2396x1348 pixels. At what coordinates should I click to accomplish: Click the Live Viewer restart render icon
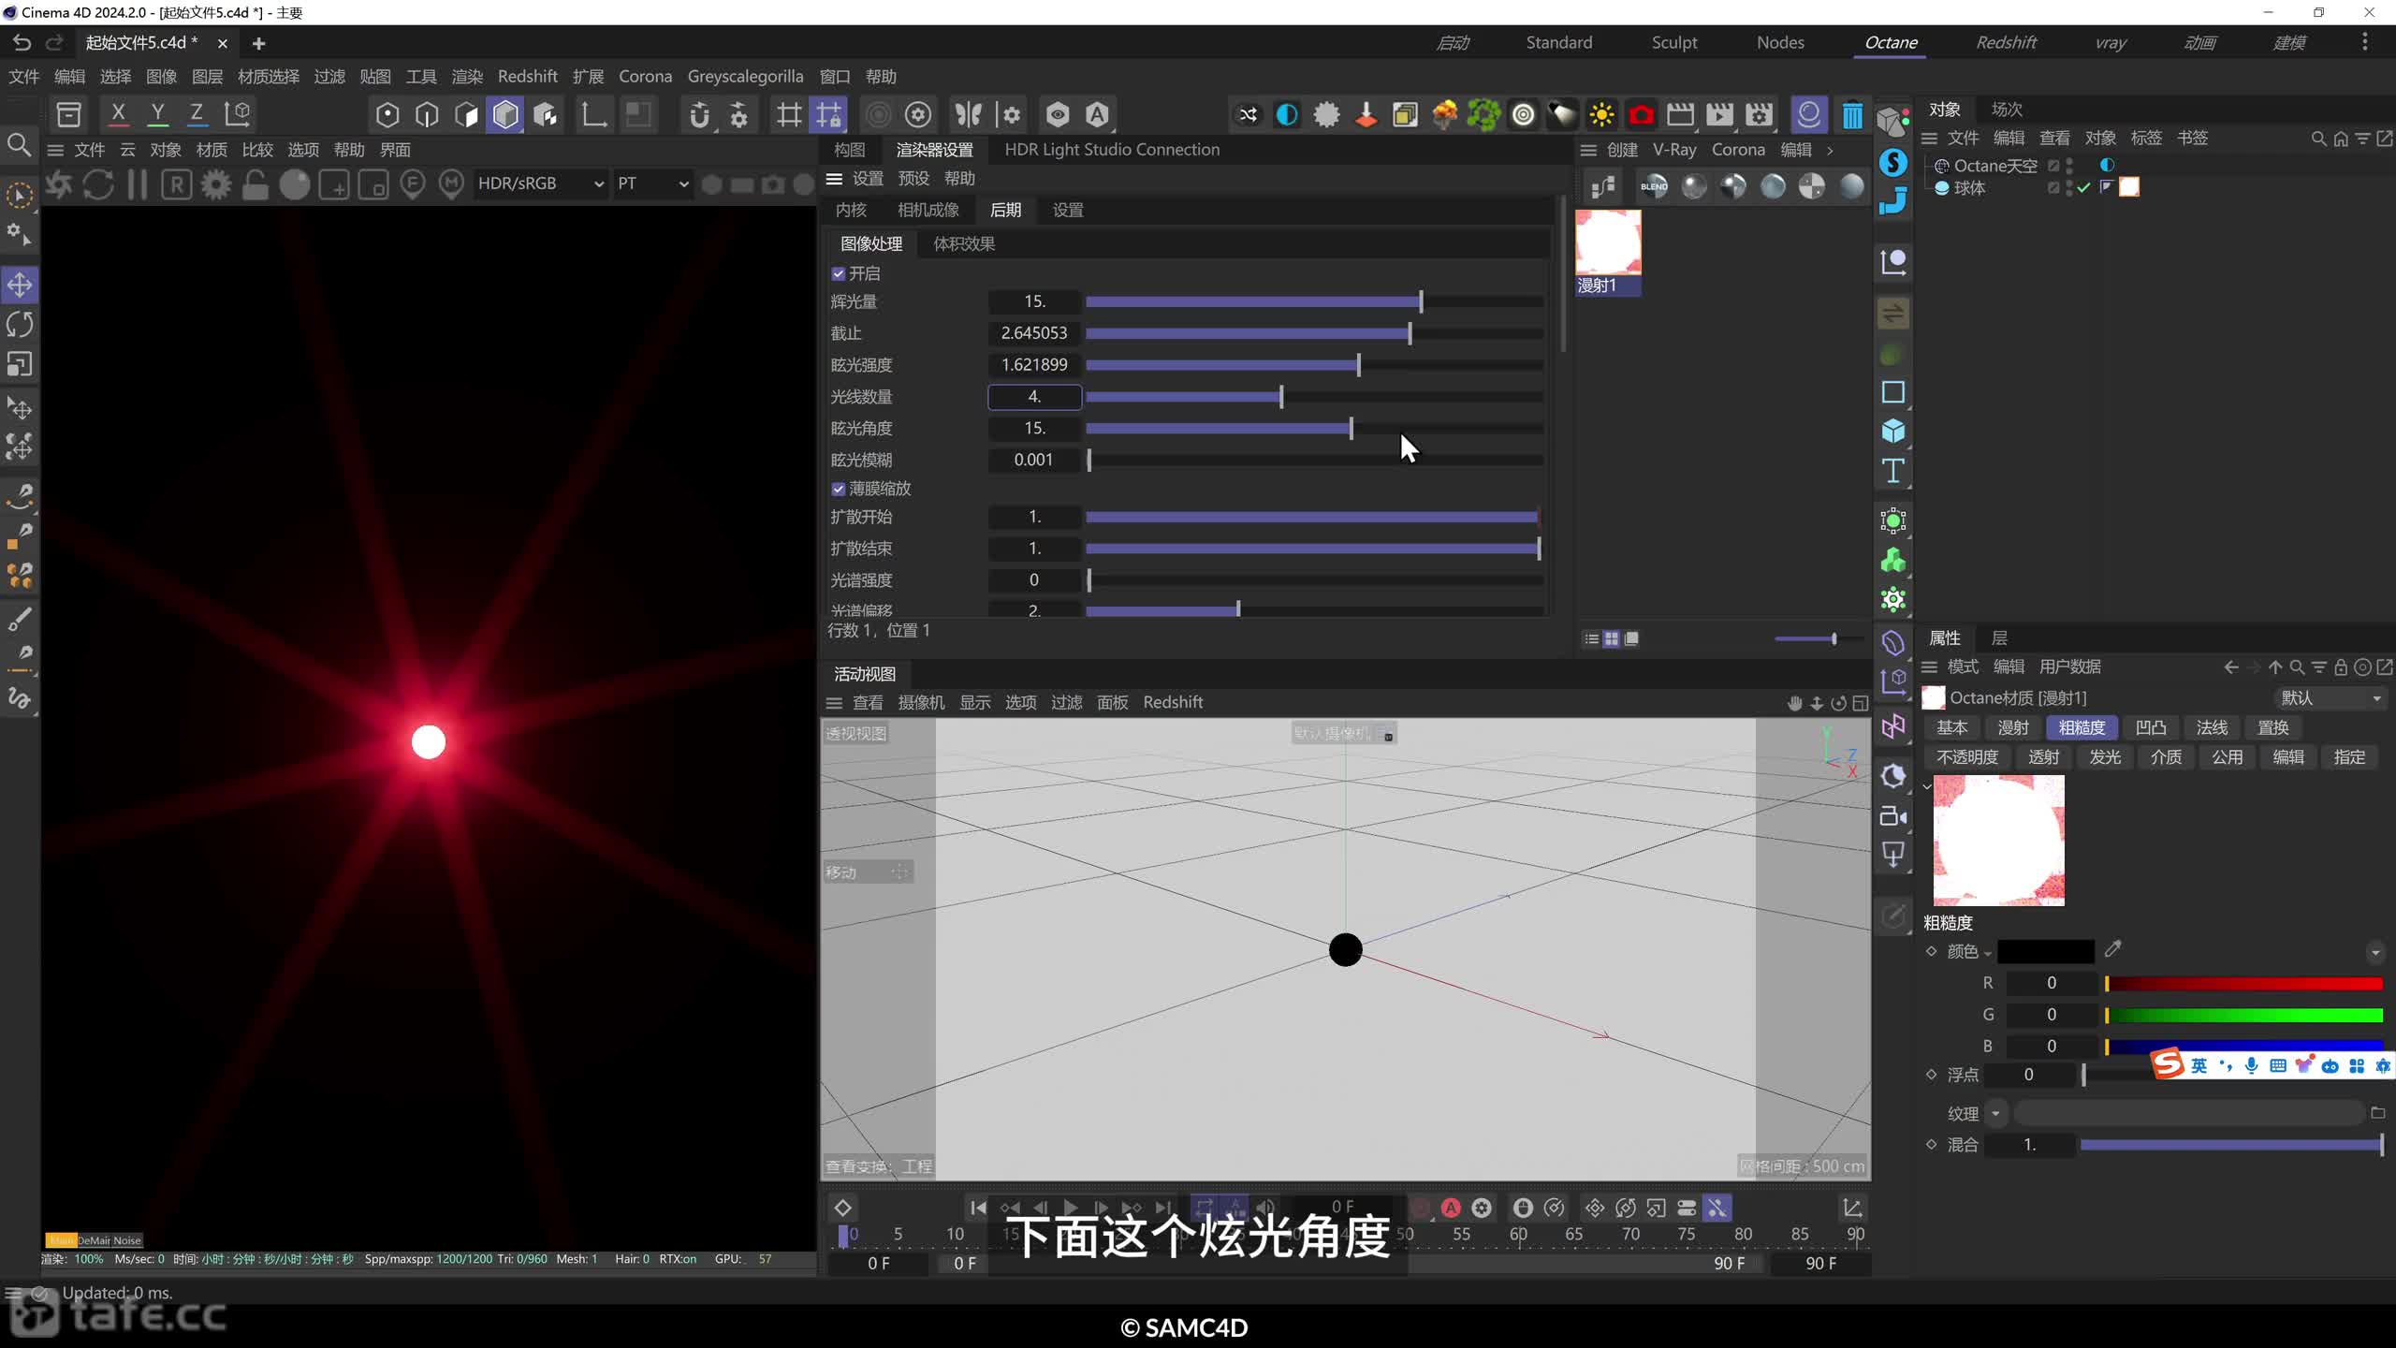tap(98, 184)
